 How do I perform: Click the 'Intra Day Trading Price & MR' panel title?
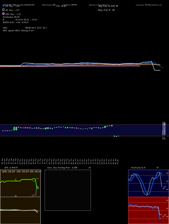click(62, 168)
